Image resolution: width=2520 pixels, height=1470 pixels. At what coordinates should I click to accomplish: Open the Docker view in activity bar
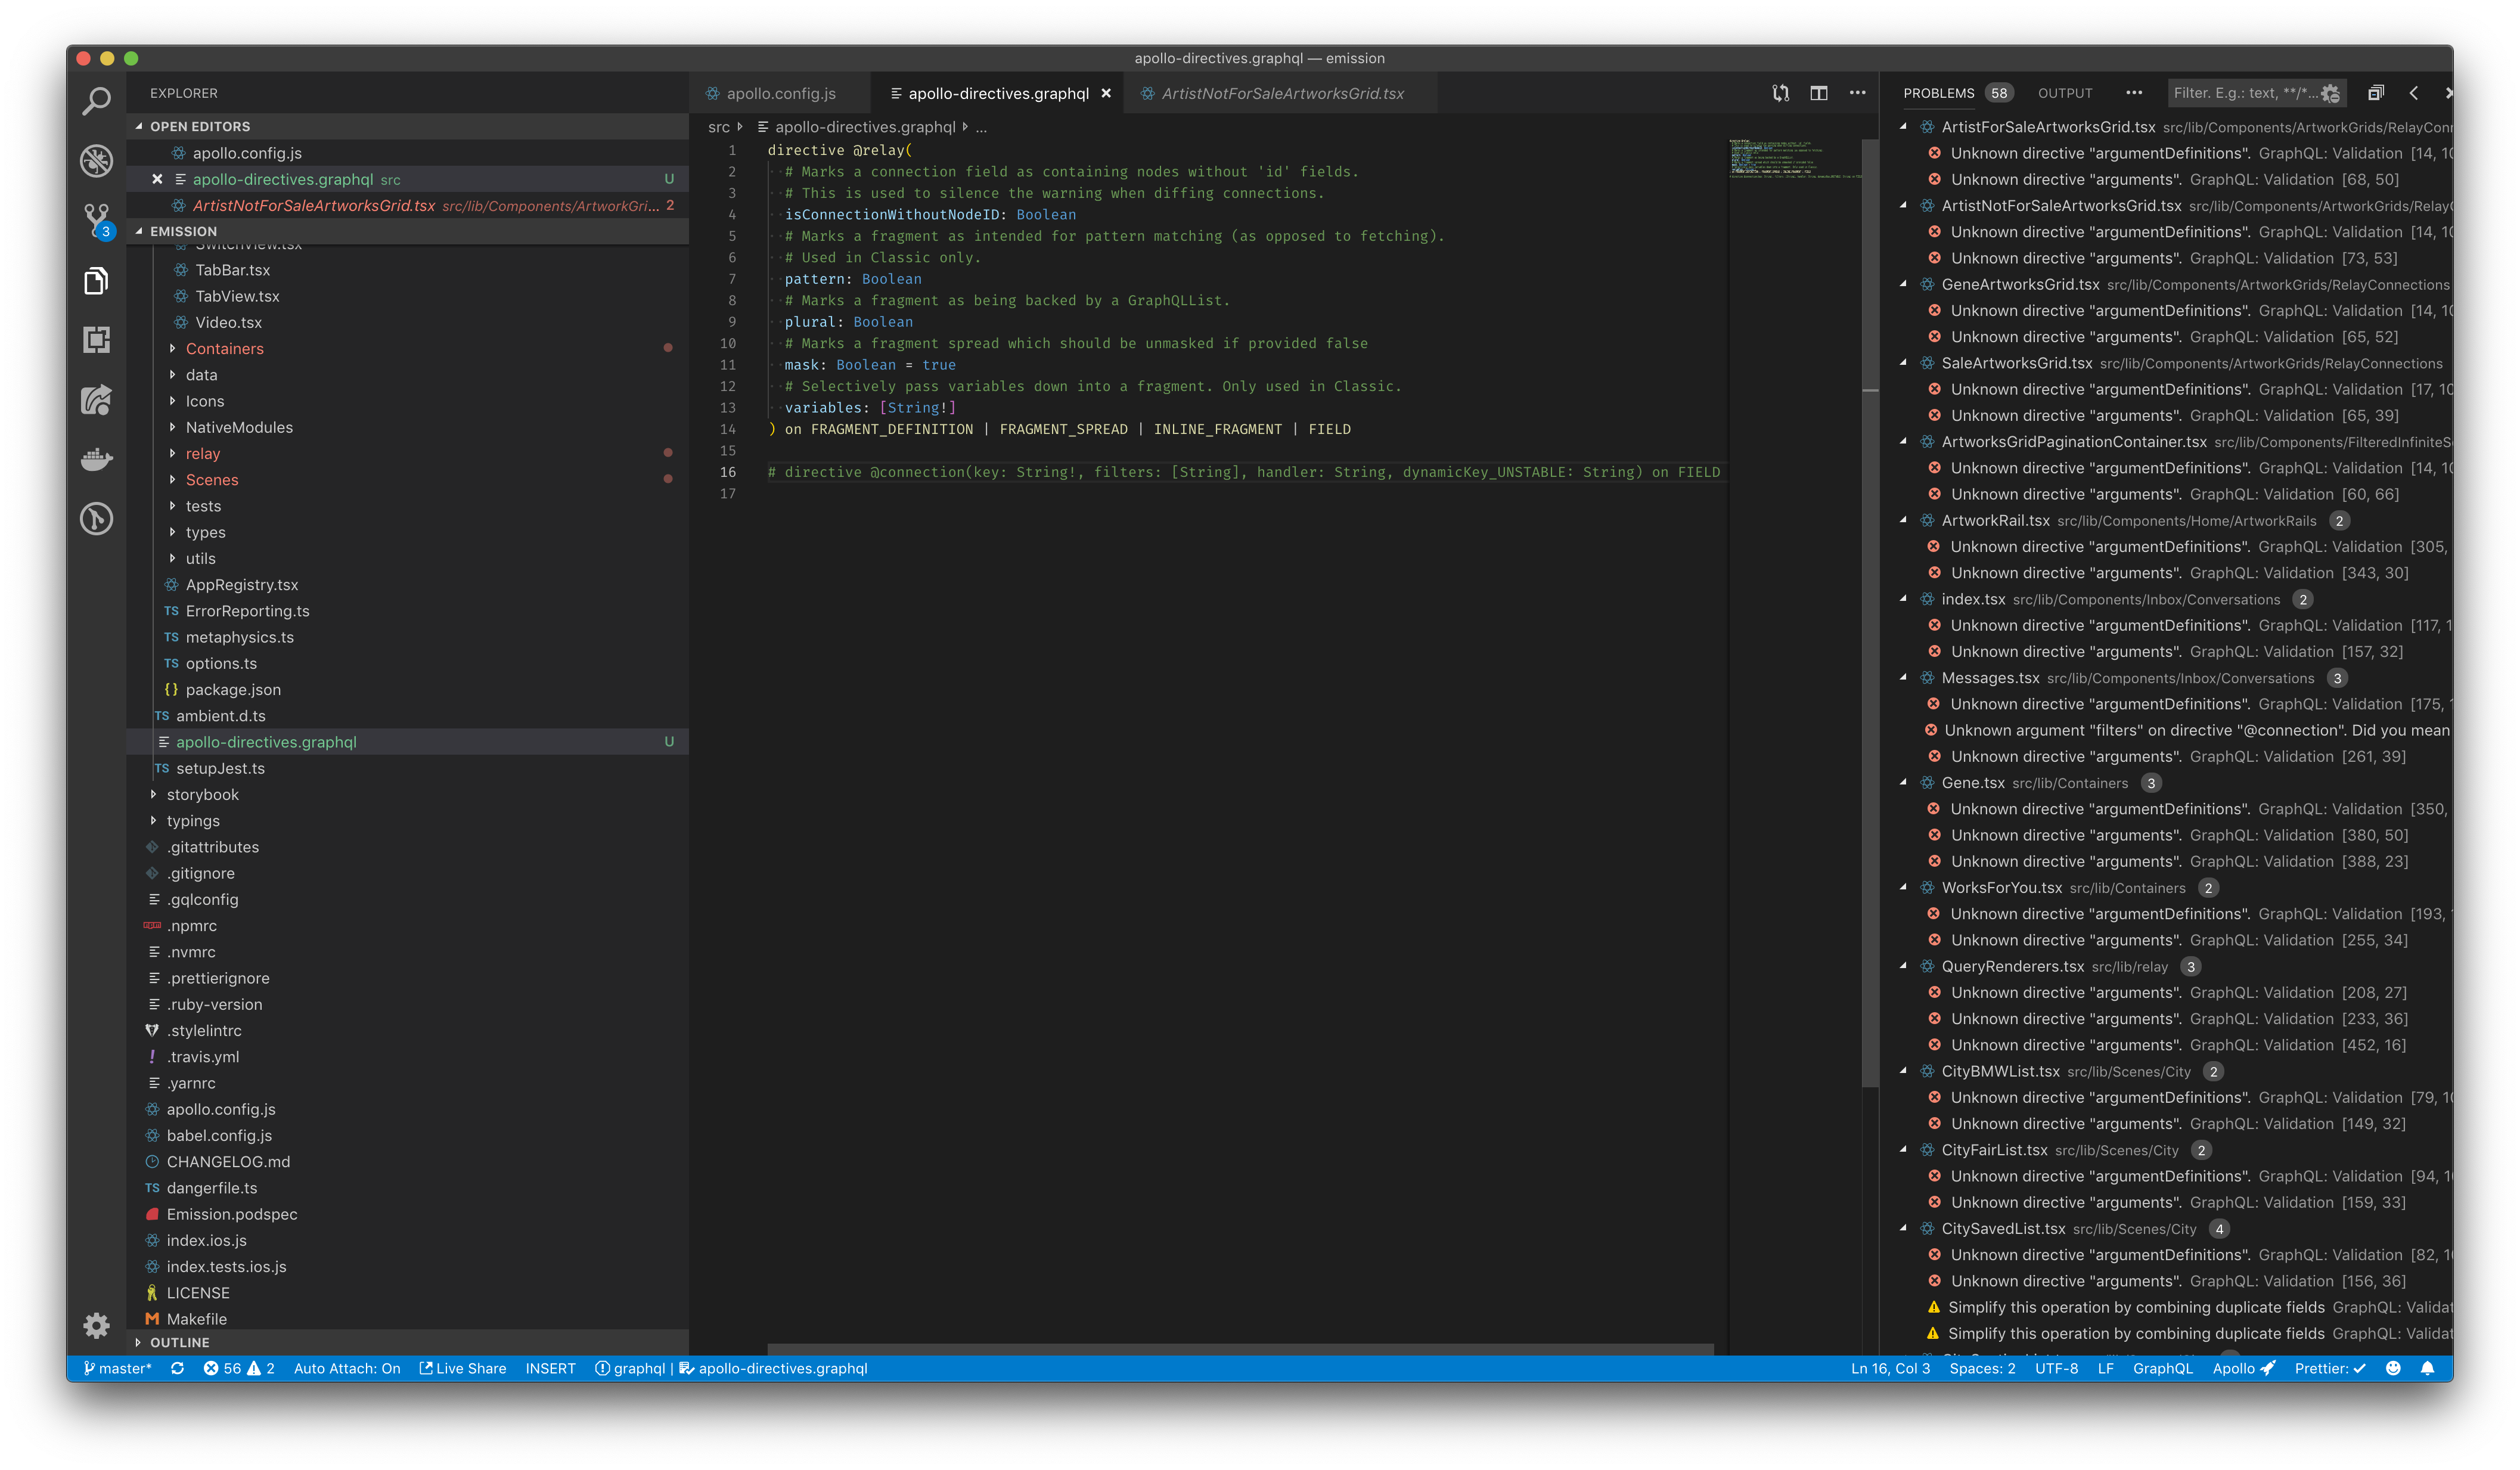pyautogui.click(x=96, y=459)
